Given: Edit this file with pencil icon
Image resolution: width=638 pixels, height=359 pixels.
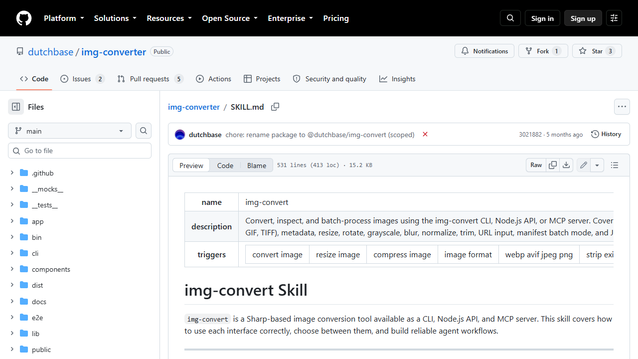Looking at the screenshot, I should (584, 165).
